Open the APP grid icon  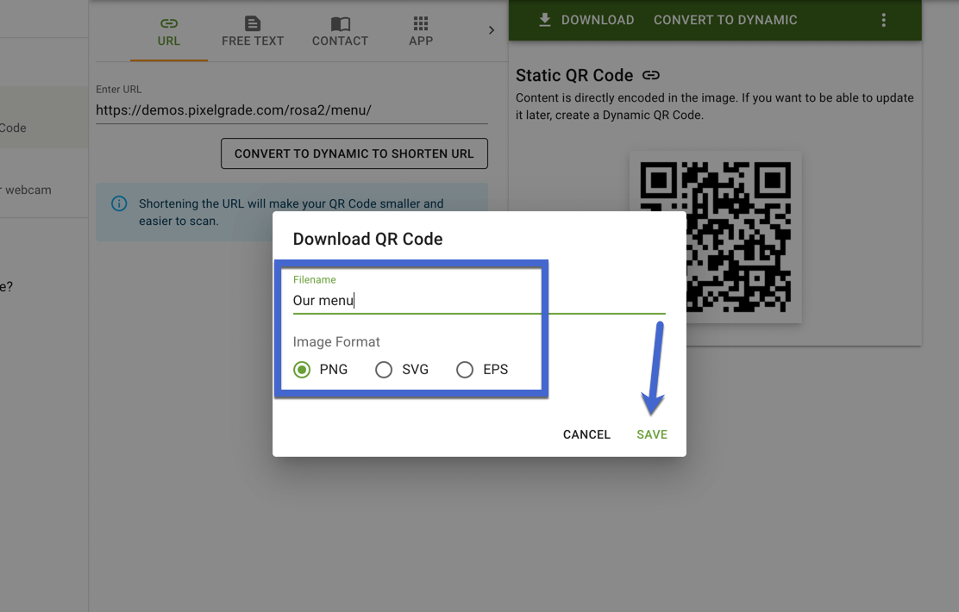pos(421,24)
